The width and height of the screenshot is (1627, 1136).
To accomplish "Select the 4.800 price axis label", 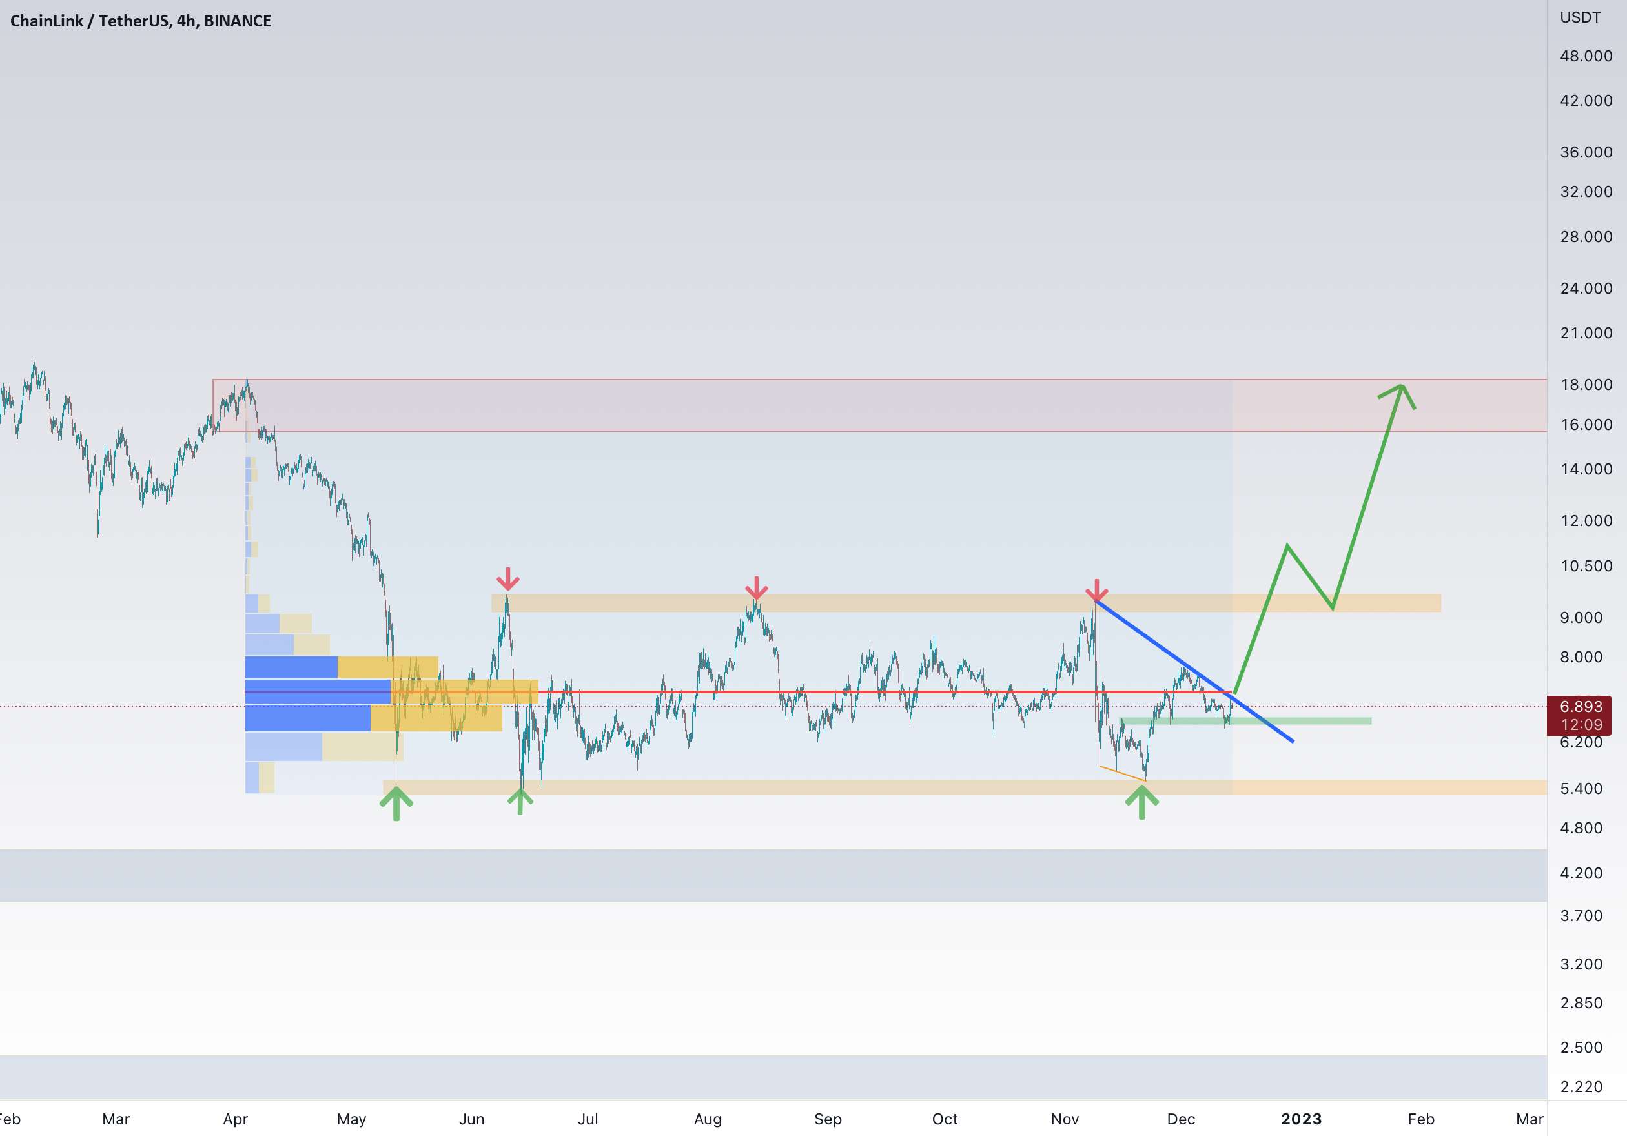I will tap(1581, 828).
